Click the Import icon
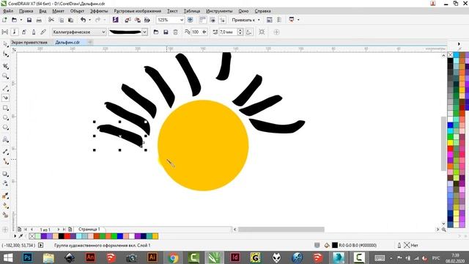 pos(128,20)
